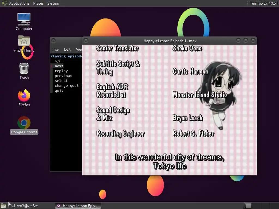Select the 'replay' option in the terminal
Viewport: 279px width, 209px height.
coord(61,71)
